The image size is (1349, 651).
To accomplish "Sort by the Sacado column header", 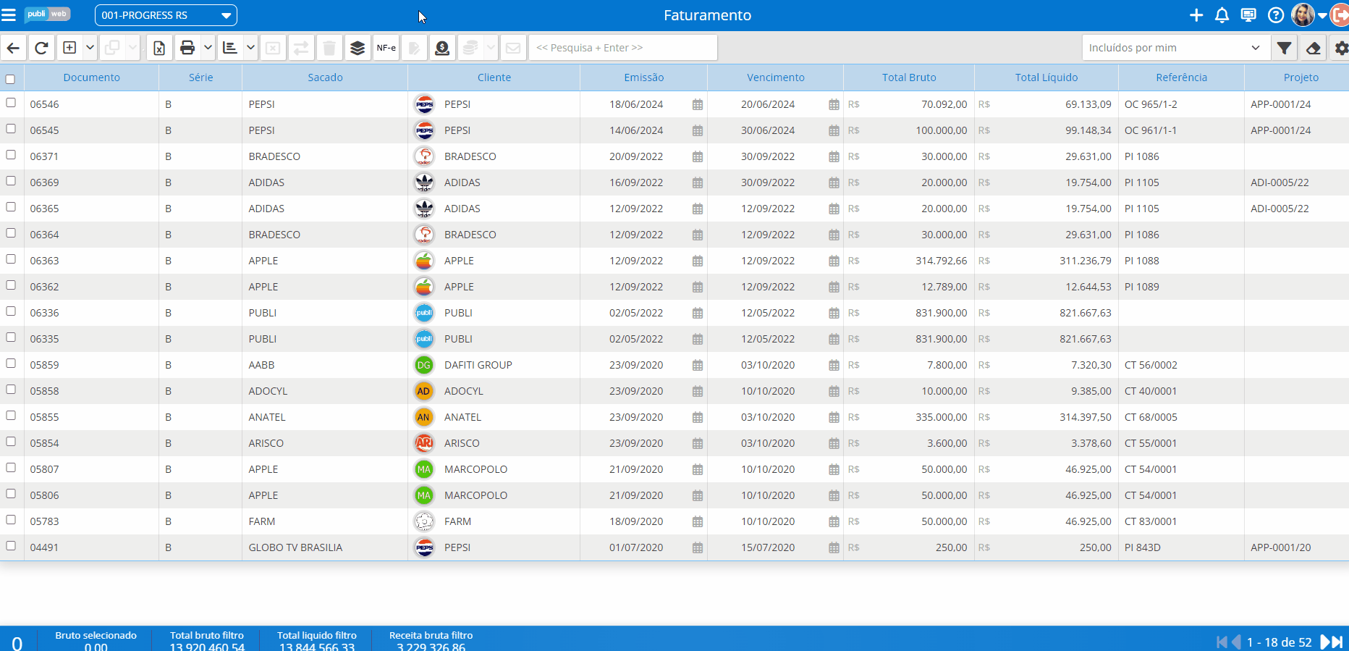I will pos(325,77).
